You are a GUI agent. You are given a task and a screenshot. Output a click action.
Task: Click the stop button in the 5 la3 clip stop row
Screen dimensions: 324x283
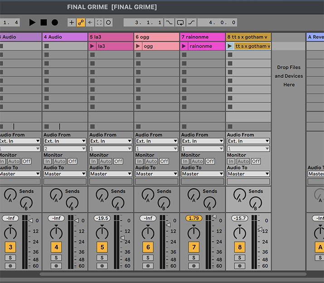(x=92, y=126)
